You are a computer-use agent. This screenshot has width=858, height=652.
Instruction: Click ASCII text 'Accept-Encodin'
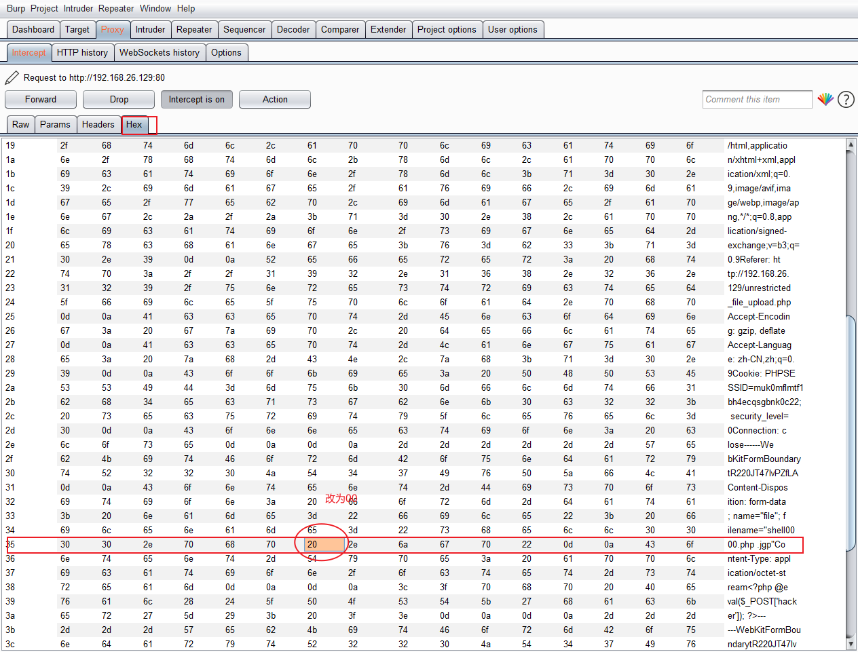tap(759, 316)
